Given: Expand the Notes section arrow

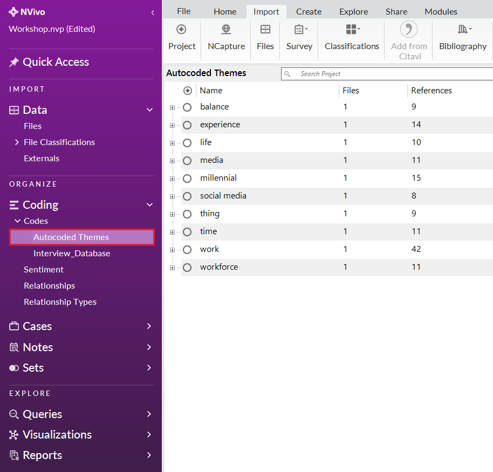Looking at the screenshot, I should point(149,347).
